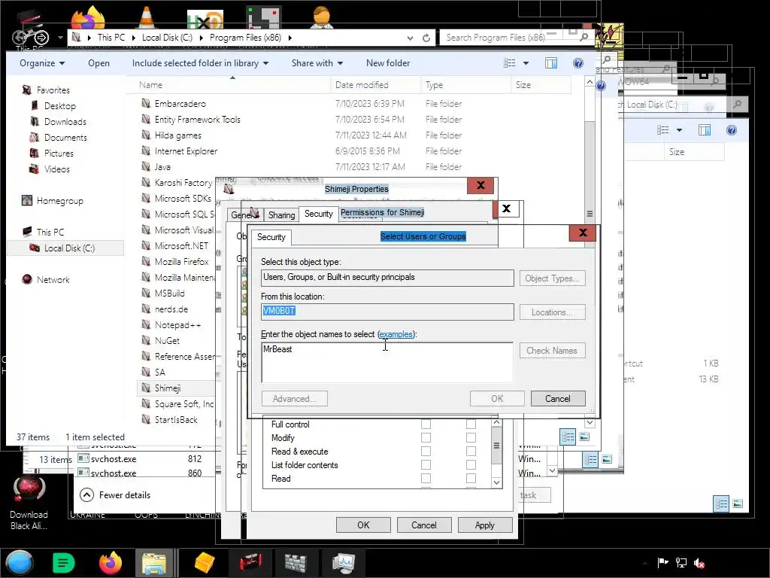Click the Action Center flag tray icon
This screenshot has width=770, height=578.
click(663, 563)
